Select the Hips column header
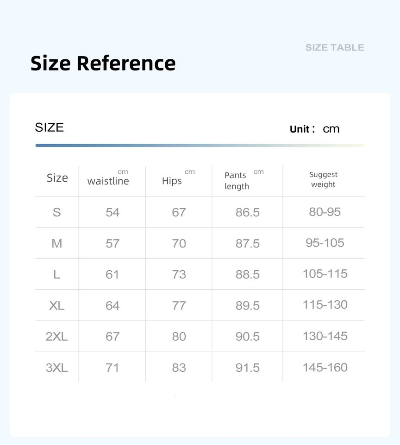 (x=172, y=181)
